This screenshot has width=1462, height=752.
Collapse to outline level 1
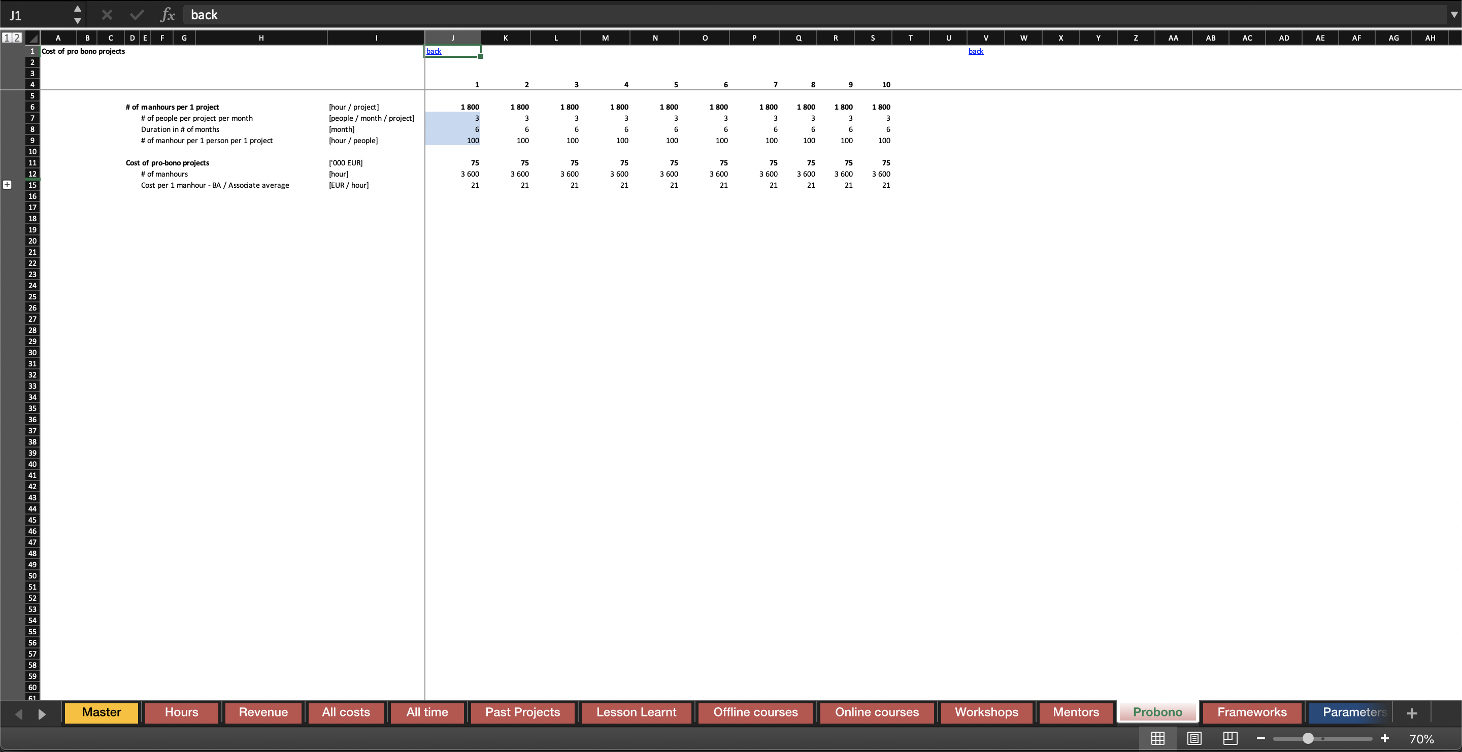click(7, 38)
